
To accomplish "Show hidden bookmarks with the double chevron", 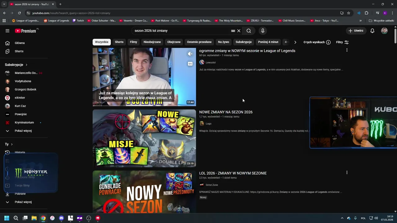I will click(360, 21).
